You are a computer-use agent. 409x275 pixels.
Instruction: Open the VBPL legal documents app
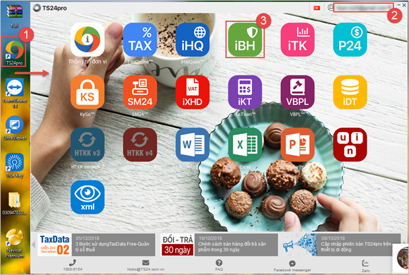[297, 92]
